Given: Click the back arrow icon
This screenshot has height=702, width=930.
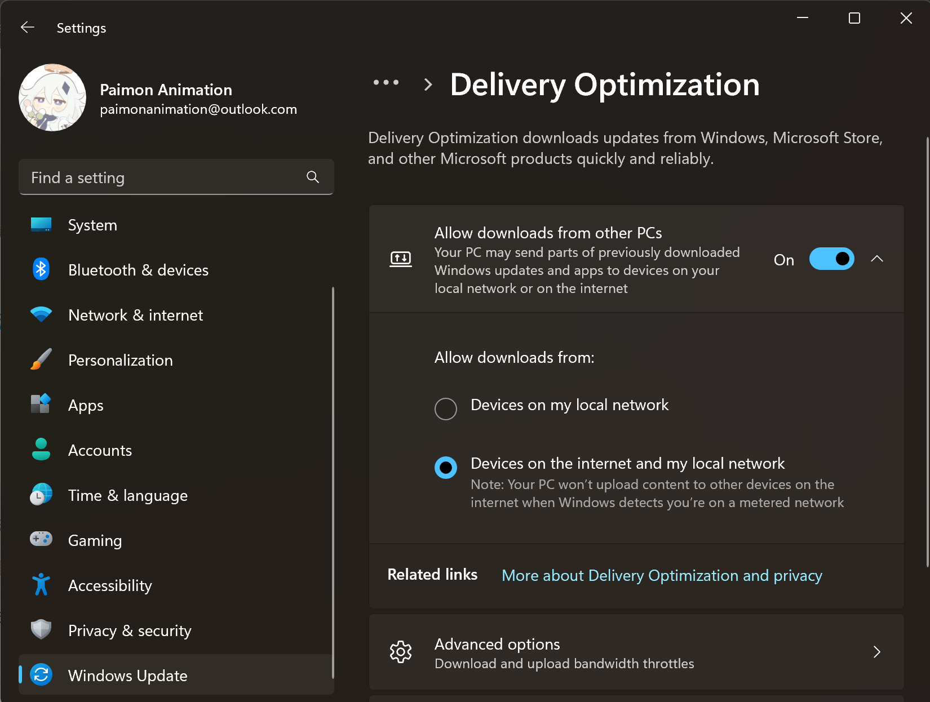Looking at the screenshot, I should click(x=27, y=28).
